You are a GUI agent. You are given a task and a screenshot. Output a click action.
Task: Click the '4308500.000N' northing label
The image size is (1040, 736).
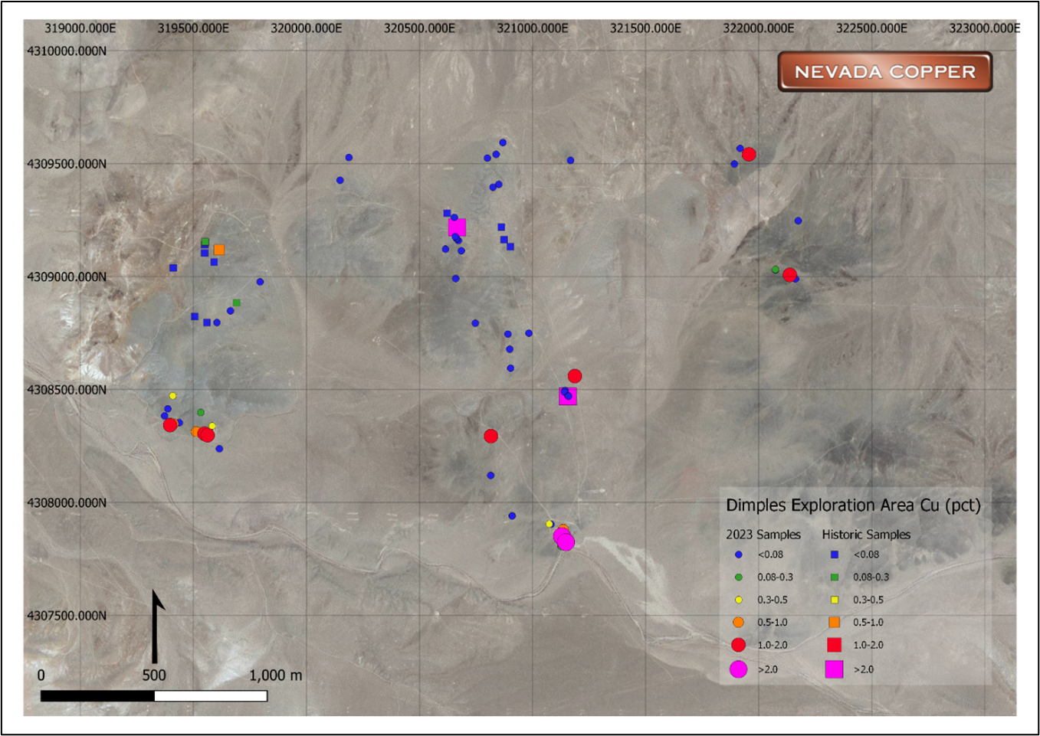coord(67,390)
